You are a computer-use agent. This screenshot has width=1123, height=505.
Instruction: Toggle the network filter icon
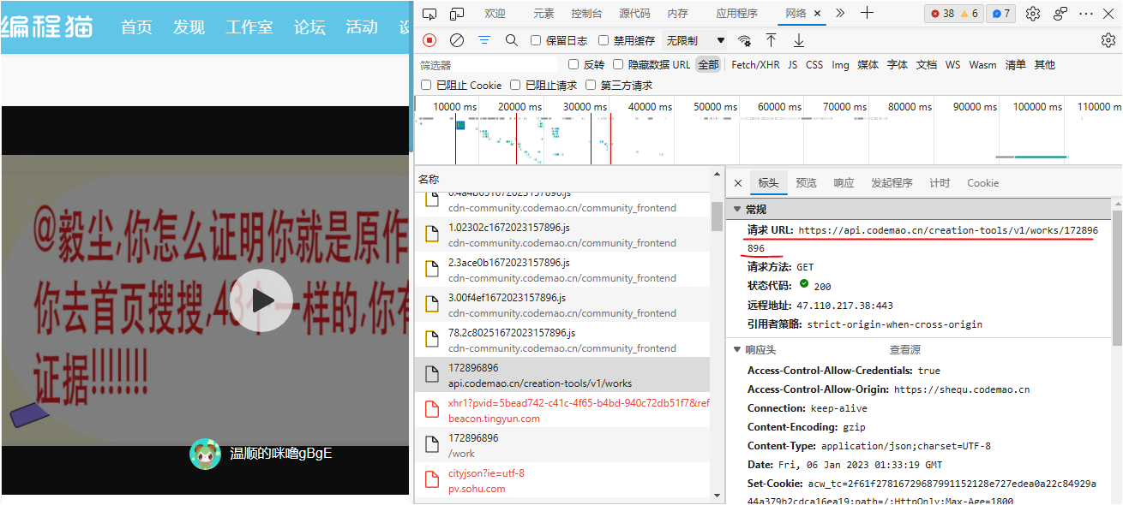click(484, 40)
